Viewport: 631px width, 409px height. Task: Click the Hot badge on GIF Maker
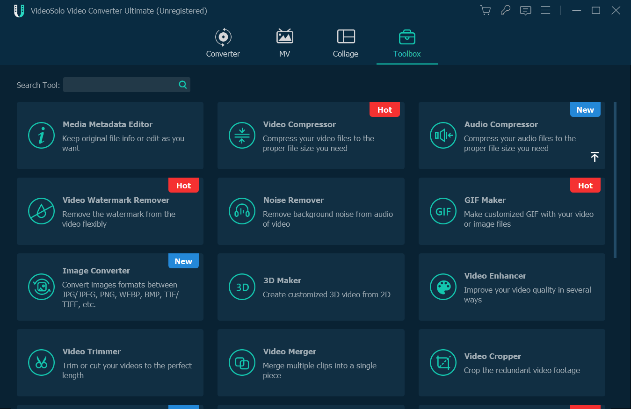click(x=585, y=185)
